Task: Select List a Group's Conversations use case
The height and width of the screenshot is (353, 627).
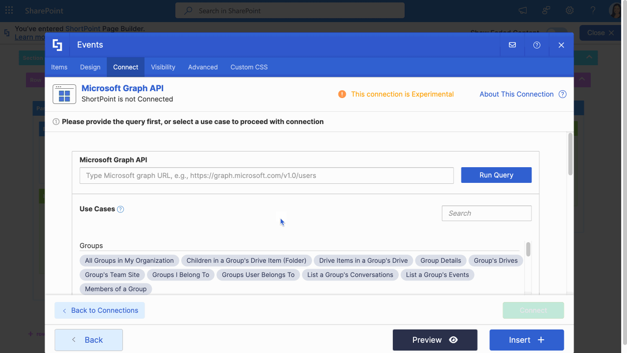Action: click(x=350, y=275)
